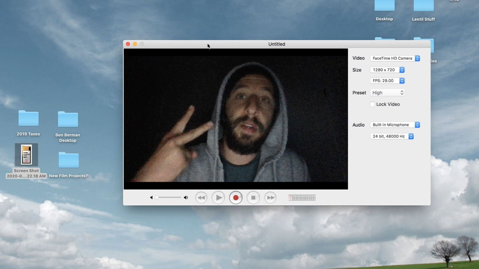Click the Stop button
479x269 pixels.
tap(253, 198)
